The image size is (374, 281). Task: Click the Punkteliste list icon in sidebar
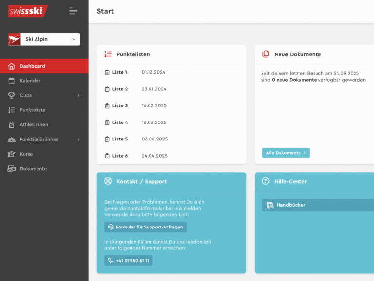point(11,110)
